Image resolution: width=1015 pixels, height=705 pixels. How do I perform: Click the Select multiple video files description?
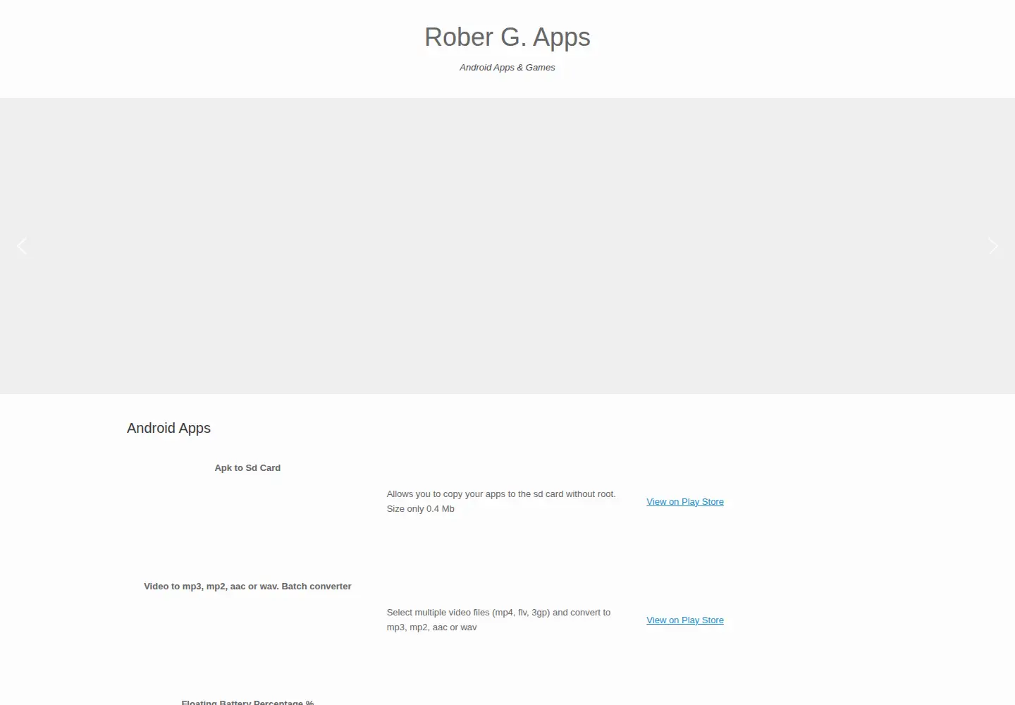pyautogui.click(x=498, y=620)
